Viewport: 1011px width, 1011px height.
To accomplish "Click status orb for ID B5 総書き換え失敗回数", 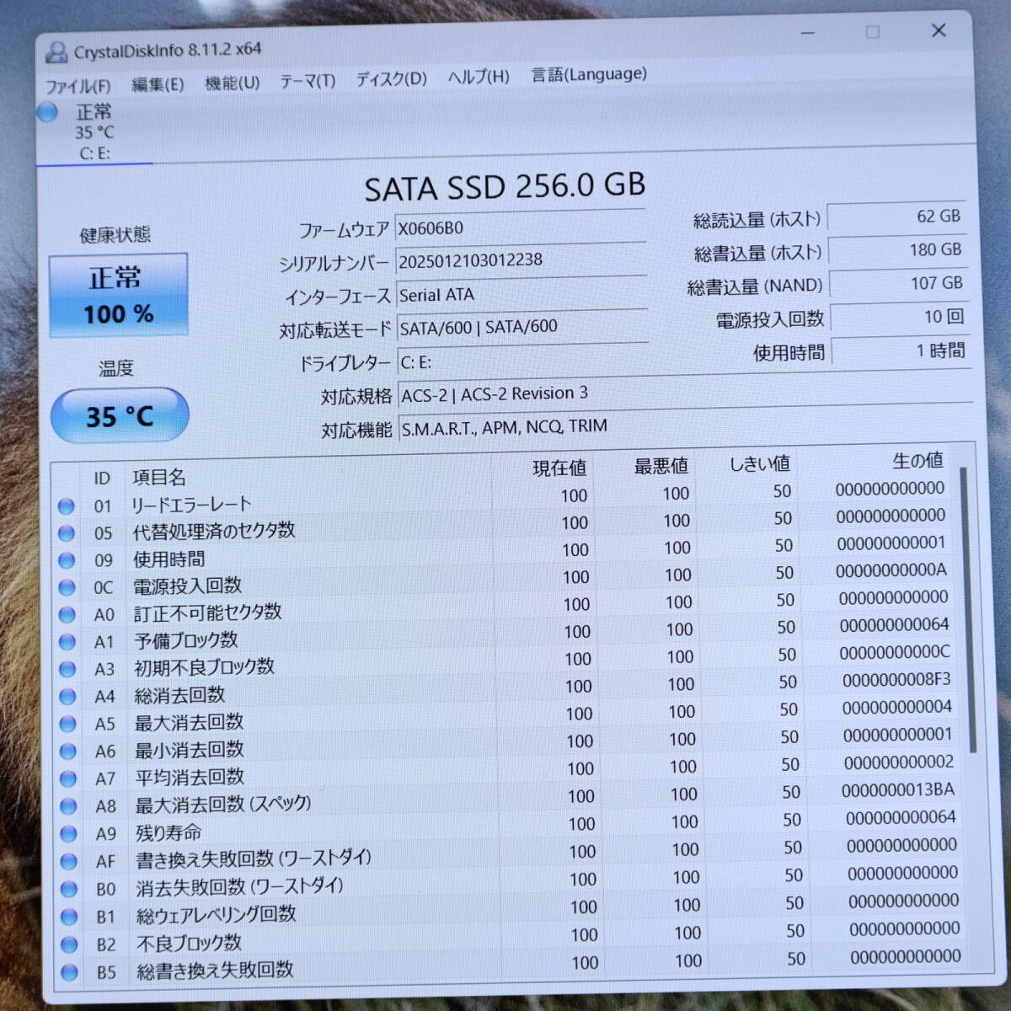I will (69, 972).
